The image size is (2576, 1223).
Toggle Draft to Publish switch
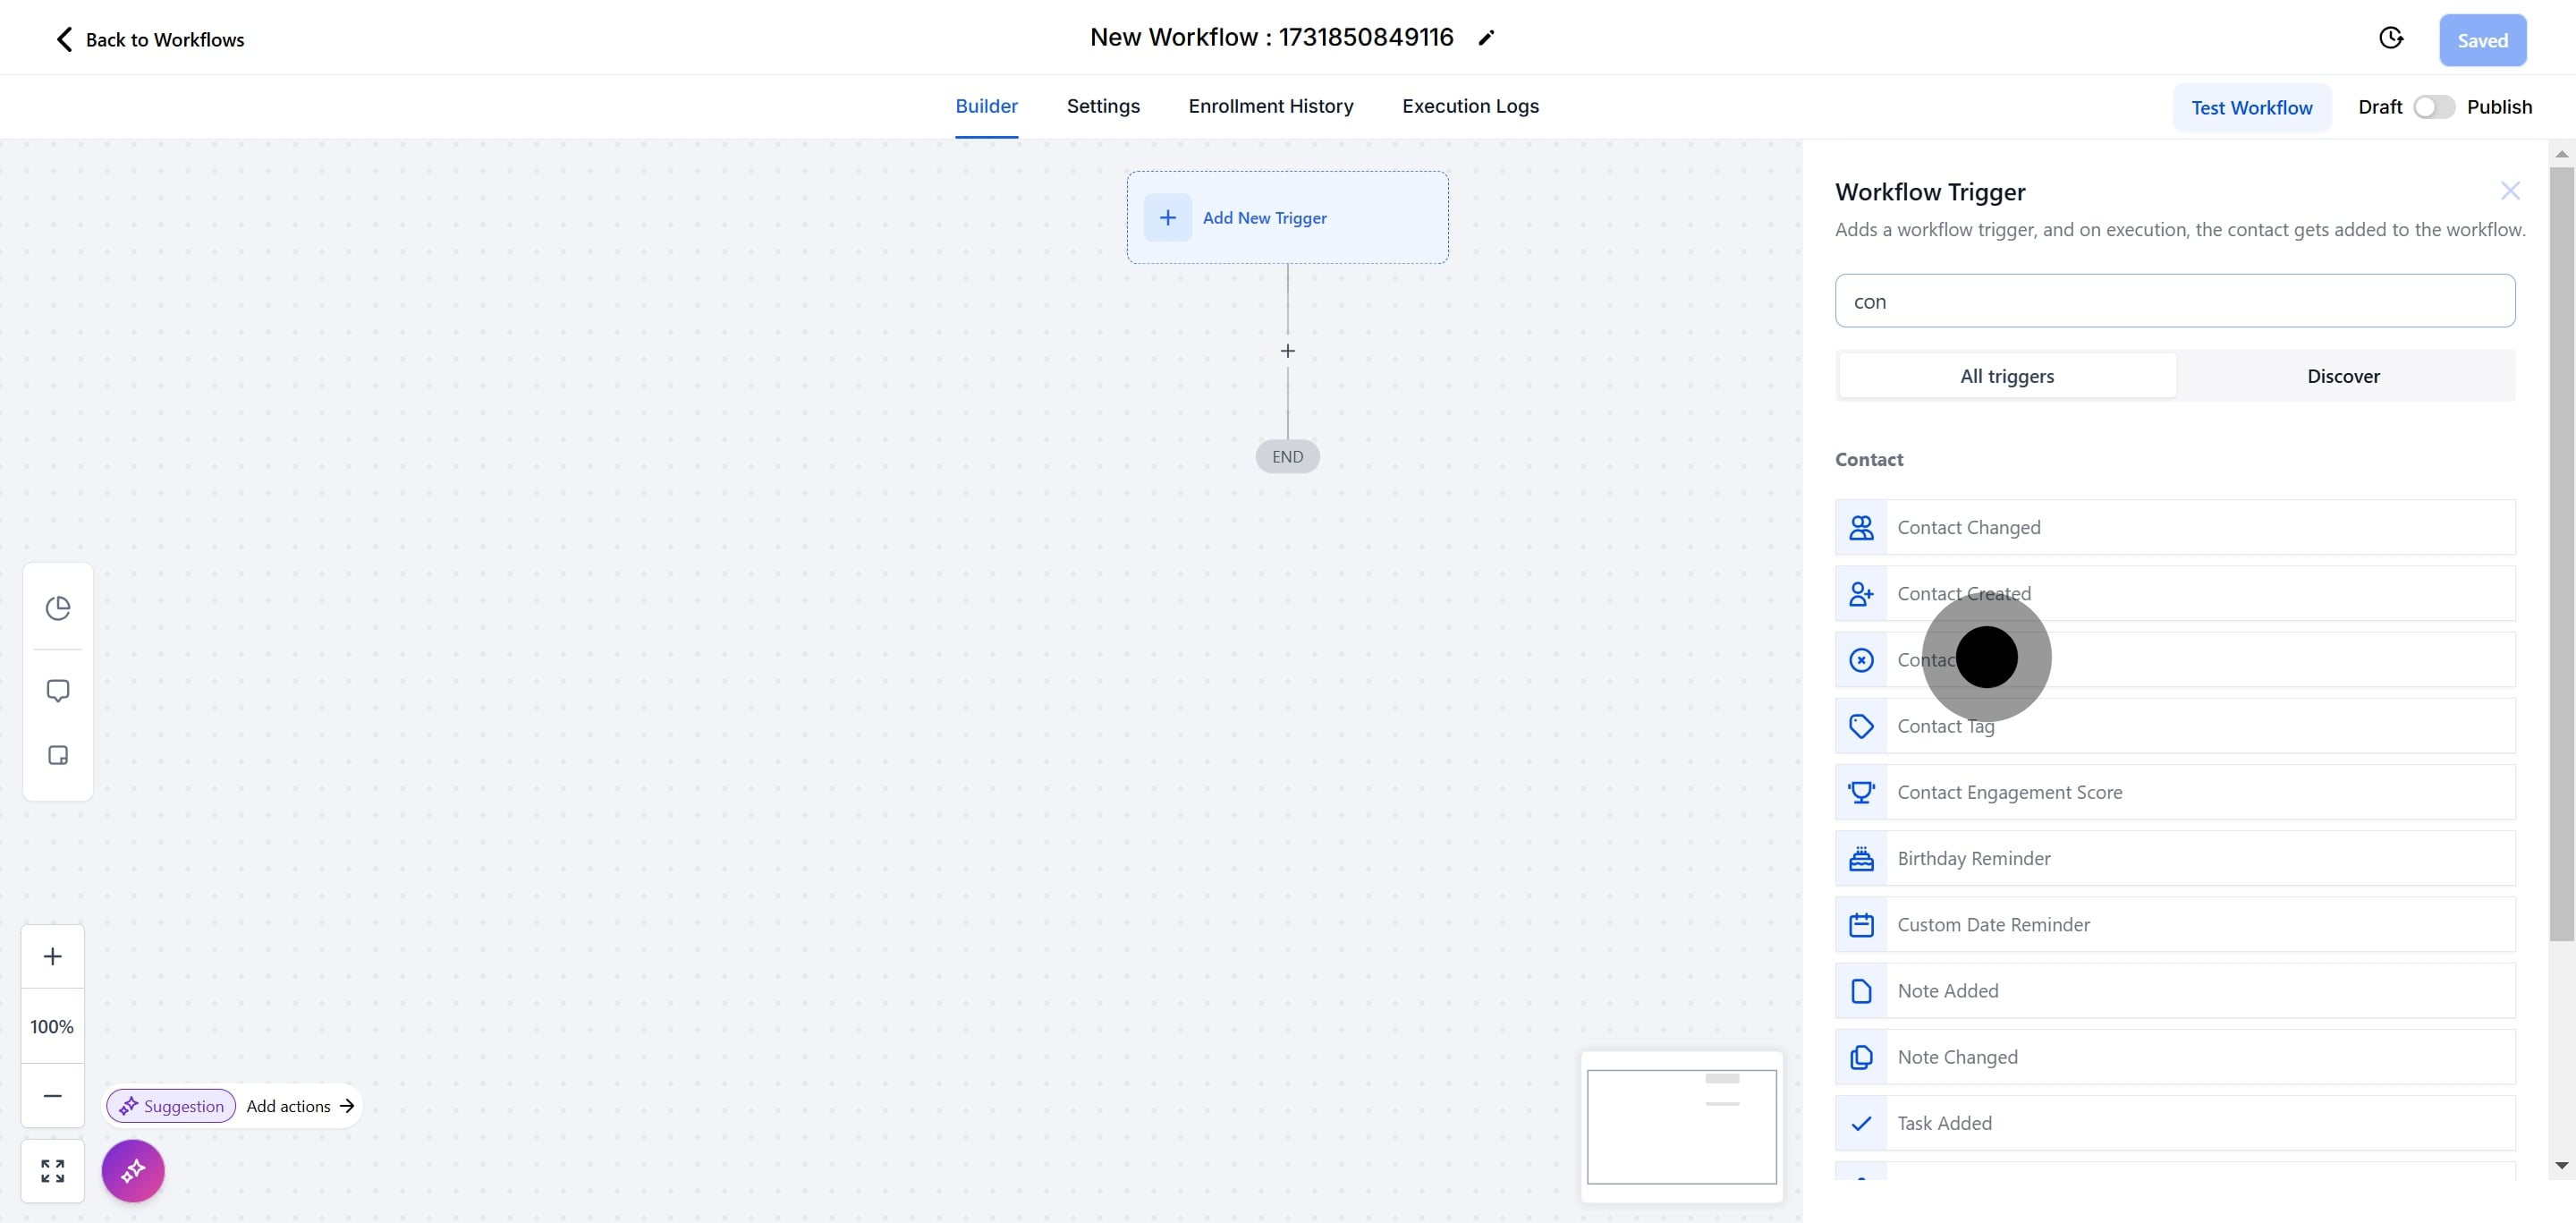click(2433, 107)
